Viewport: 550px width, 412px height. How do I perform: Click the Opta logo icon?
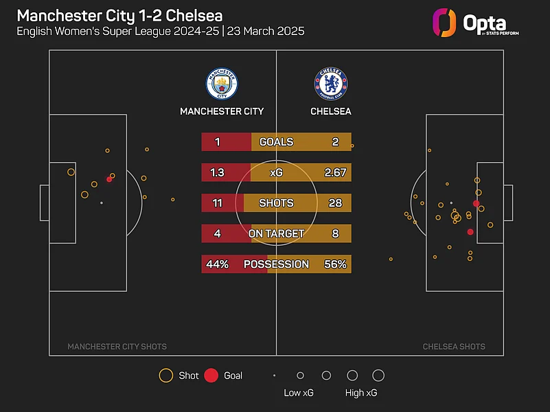tap(444, 23)
